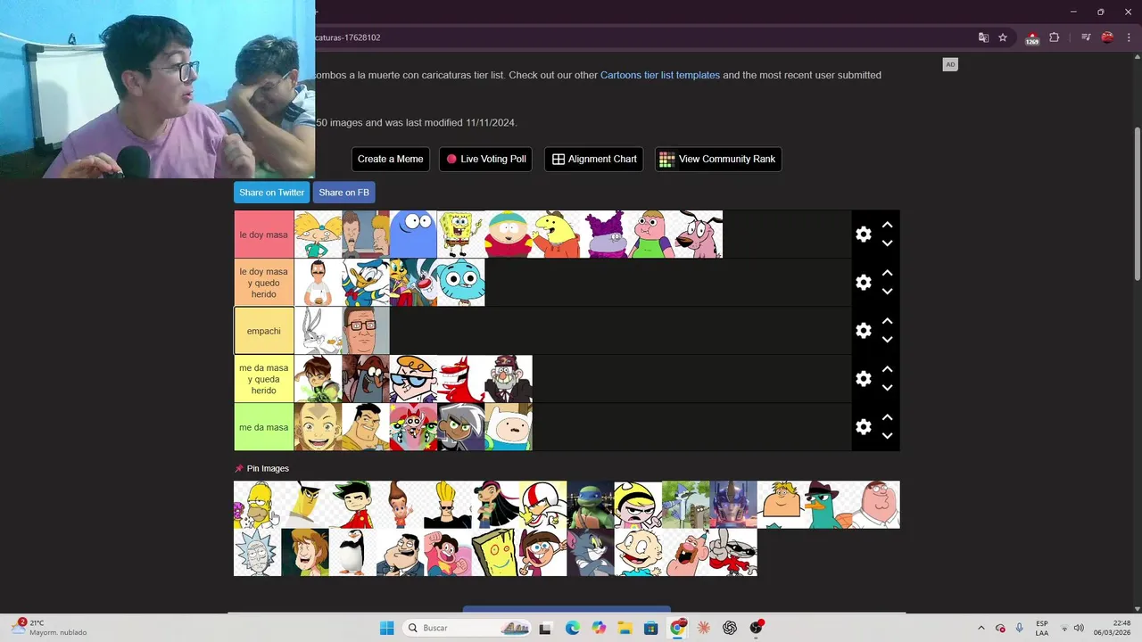
Task: Open gear for 'me da masa y queda herido'
Action: (x=863, y=379)
